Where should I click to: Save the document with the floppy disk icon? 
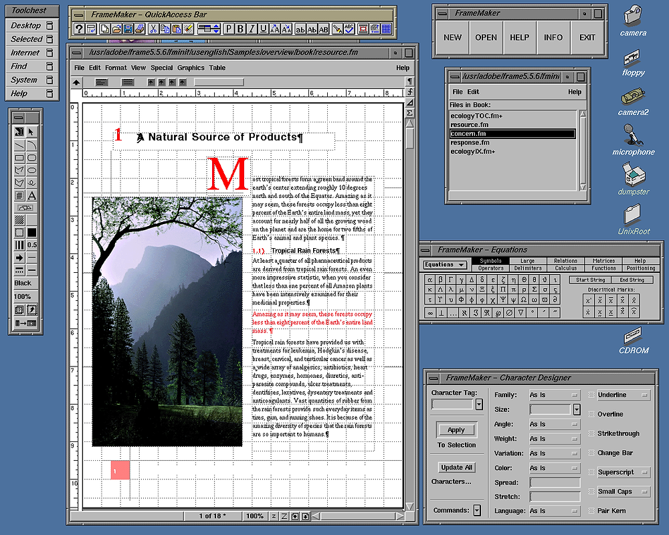pos(128,29)
